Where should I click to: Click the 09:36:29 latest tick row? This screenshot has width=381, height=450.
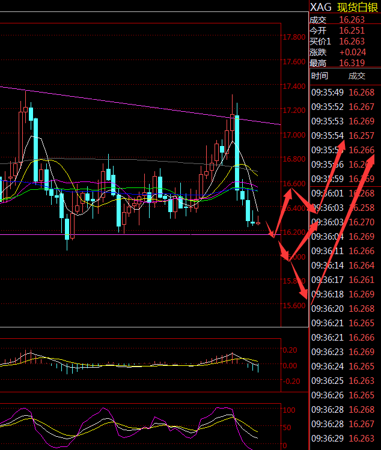click(x=344, y=439)
